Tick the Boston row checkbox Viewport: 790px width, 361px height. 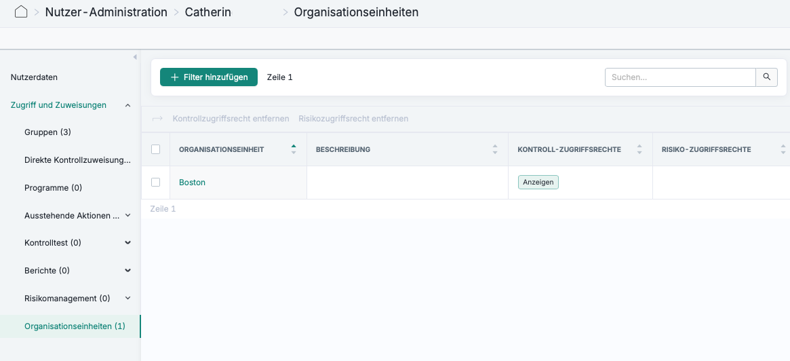(156, 182)
